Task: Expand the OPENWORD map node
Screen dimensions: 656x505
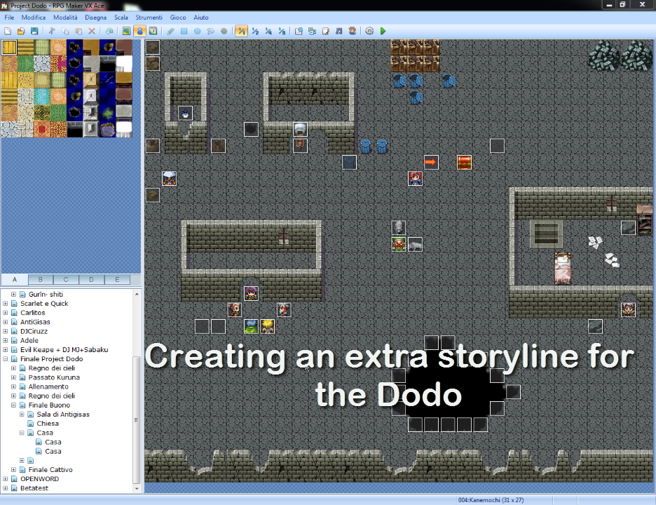Action: tap(6, 478)
